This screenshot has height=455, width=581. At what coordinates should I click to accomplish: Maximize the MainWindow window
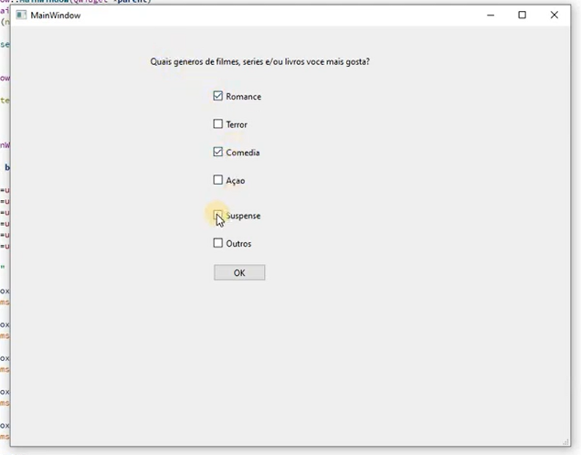coord(522,16)
